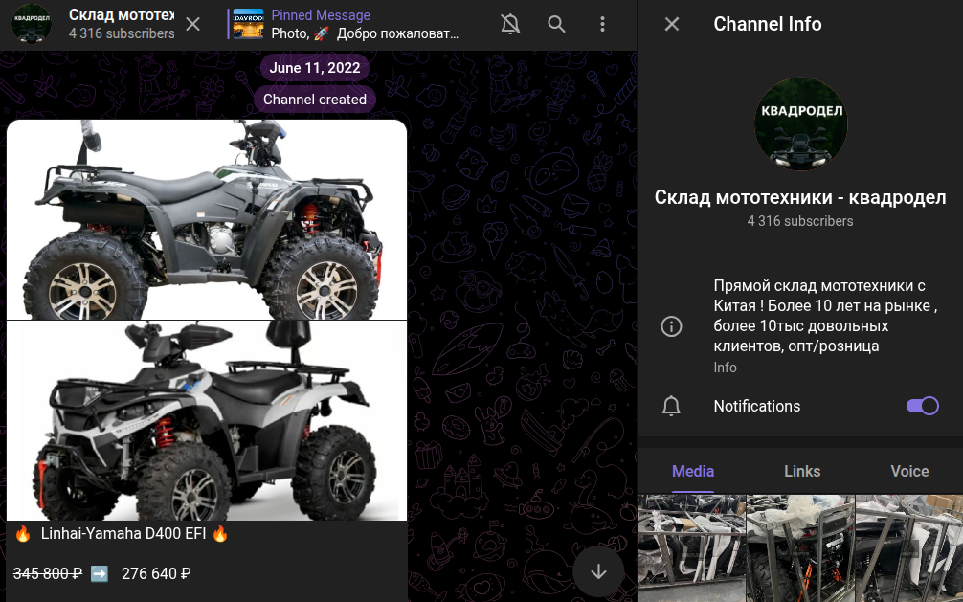Click the Notifications label in Channel Info
963x602 pixels.
click(756, 406)
